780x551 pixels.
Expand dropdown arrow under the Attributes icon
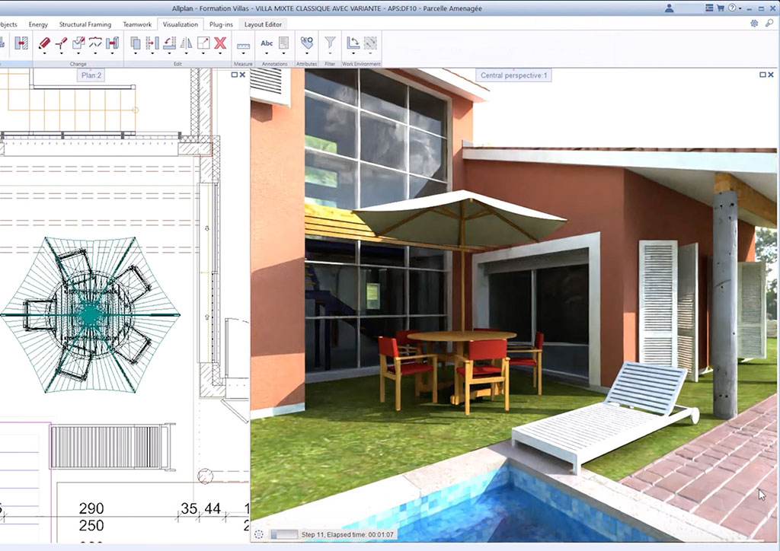coord(306,55)
